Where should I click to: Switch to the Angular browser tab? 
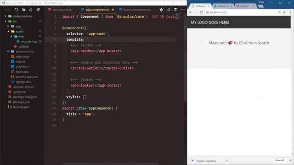(244, 6)
